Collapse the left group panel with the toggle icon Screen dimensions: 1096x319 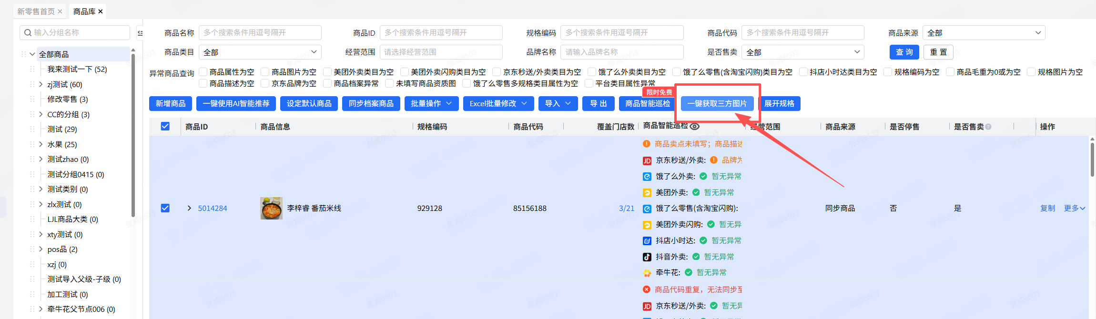click(140, 33)
